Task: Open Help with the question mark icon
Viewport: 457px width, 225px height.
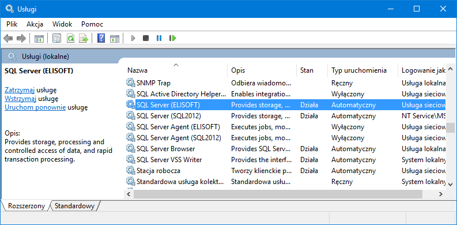Action: [x=101, y=38]
